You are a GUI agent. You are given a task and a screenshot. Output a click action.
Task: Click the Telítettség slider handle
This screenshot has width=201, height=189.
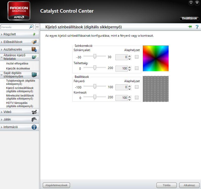[x=95, y=68]
